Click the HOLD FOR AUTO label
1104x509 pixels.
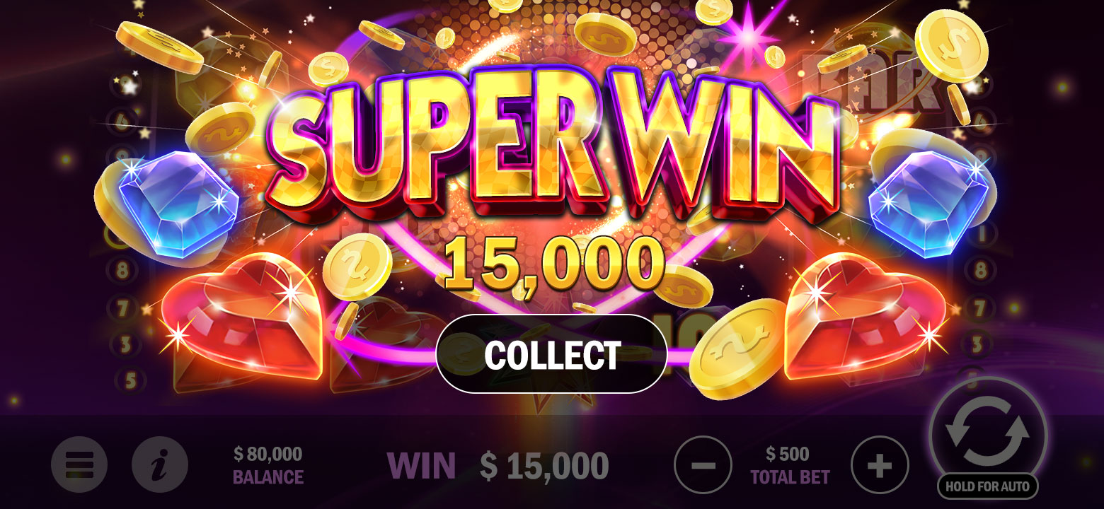[988, 486]
